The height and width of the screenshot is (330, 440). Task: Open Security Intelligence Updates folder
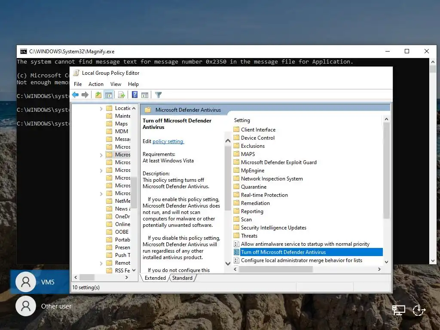click(x=270, y=228)
